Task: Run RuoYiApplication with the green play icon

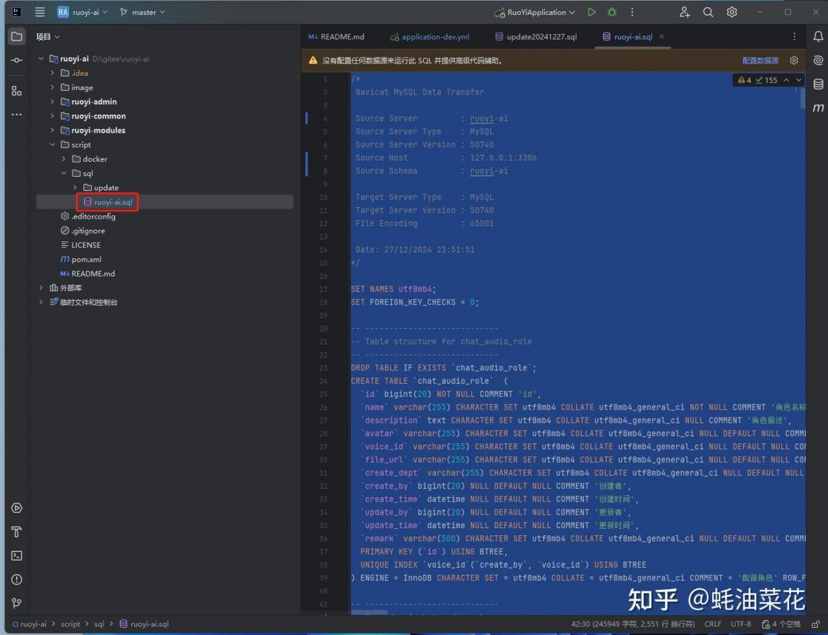Action: click(591, 12)
